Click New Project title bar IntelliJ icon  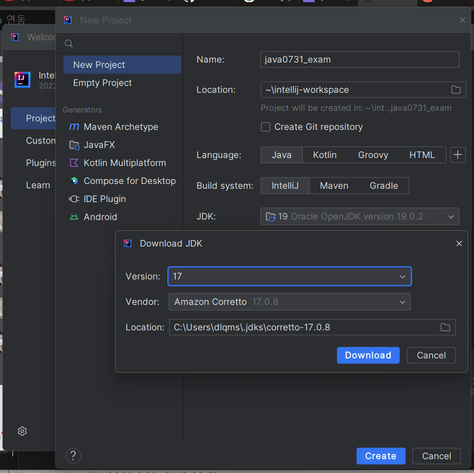[x=68, y=20]
